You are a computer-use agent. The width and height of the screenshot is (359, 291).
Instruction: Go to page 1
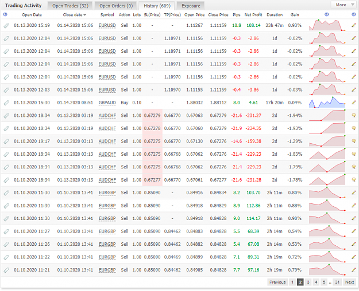(292, 282)
